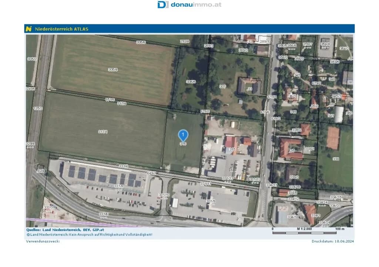Image resolution: width=379 pixels, height=267 pixels.
Task: Select parcel label 289/2
Action: [243, 50]
